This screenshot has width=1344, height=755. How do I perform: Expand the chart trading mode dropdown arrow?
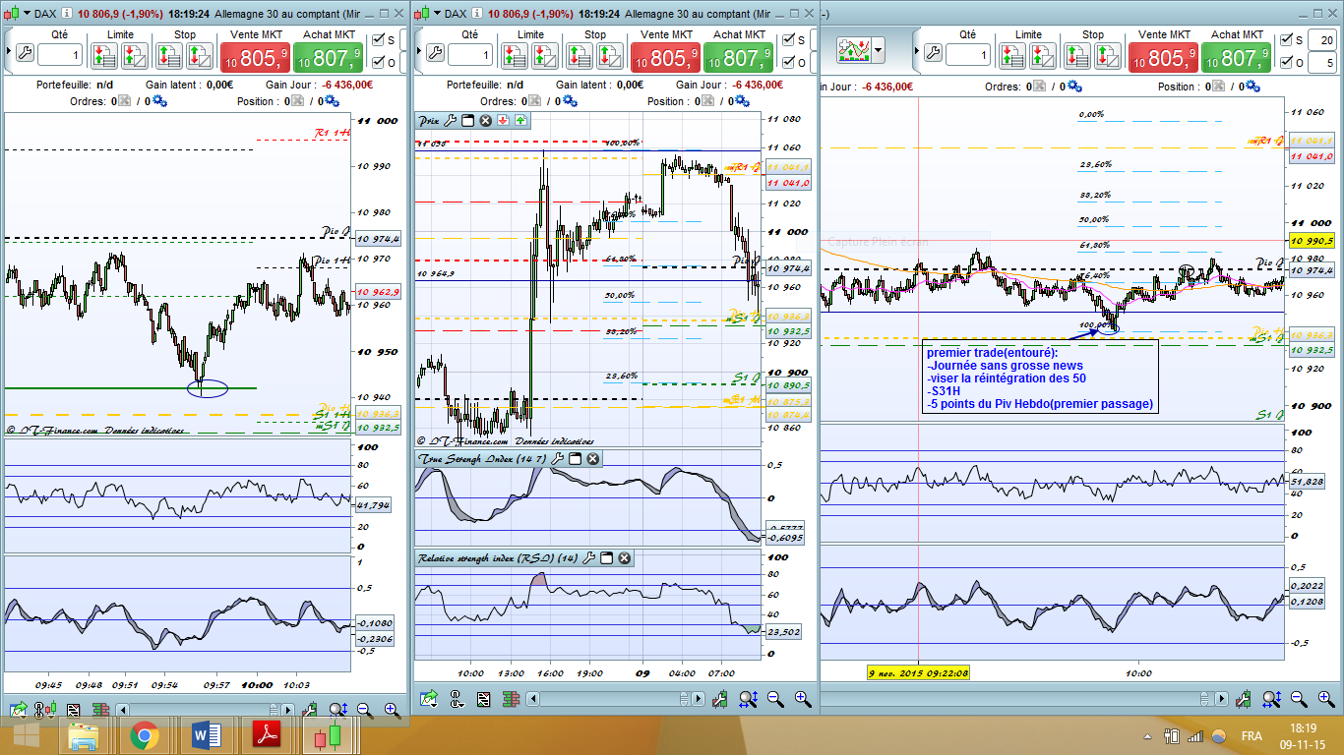(879, 49)
